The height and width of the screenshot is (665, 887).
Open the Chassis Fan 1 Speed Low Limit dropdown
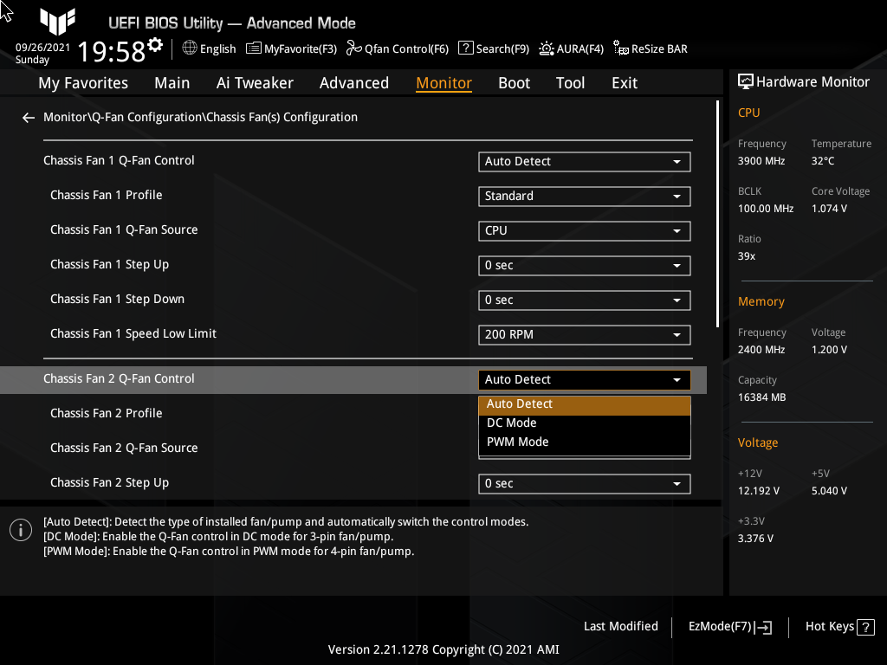[584, 334]
